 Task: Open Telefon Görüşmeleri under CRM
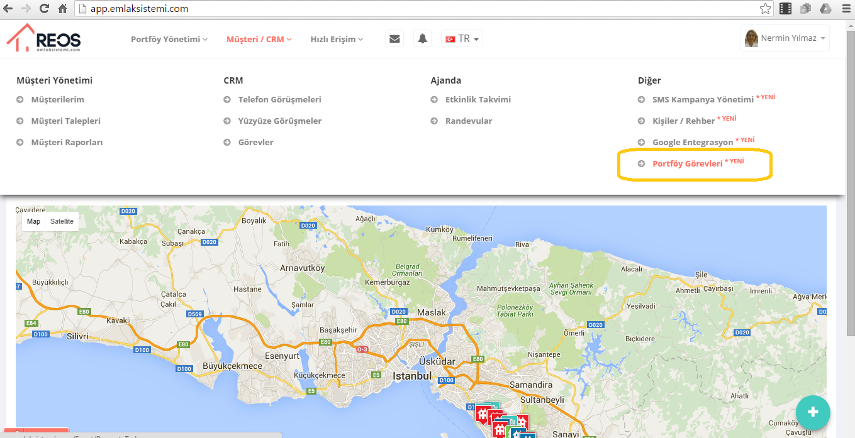click(x=279, y=99)
